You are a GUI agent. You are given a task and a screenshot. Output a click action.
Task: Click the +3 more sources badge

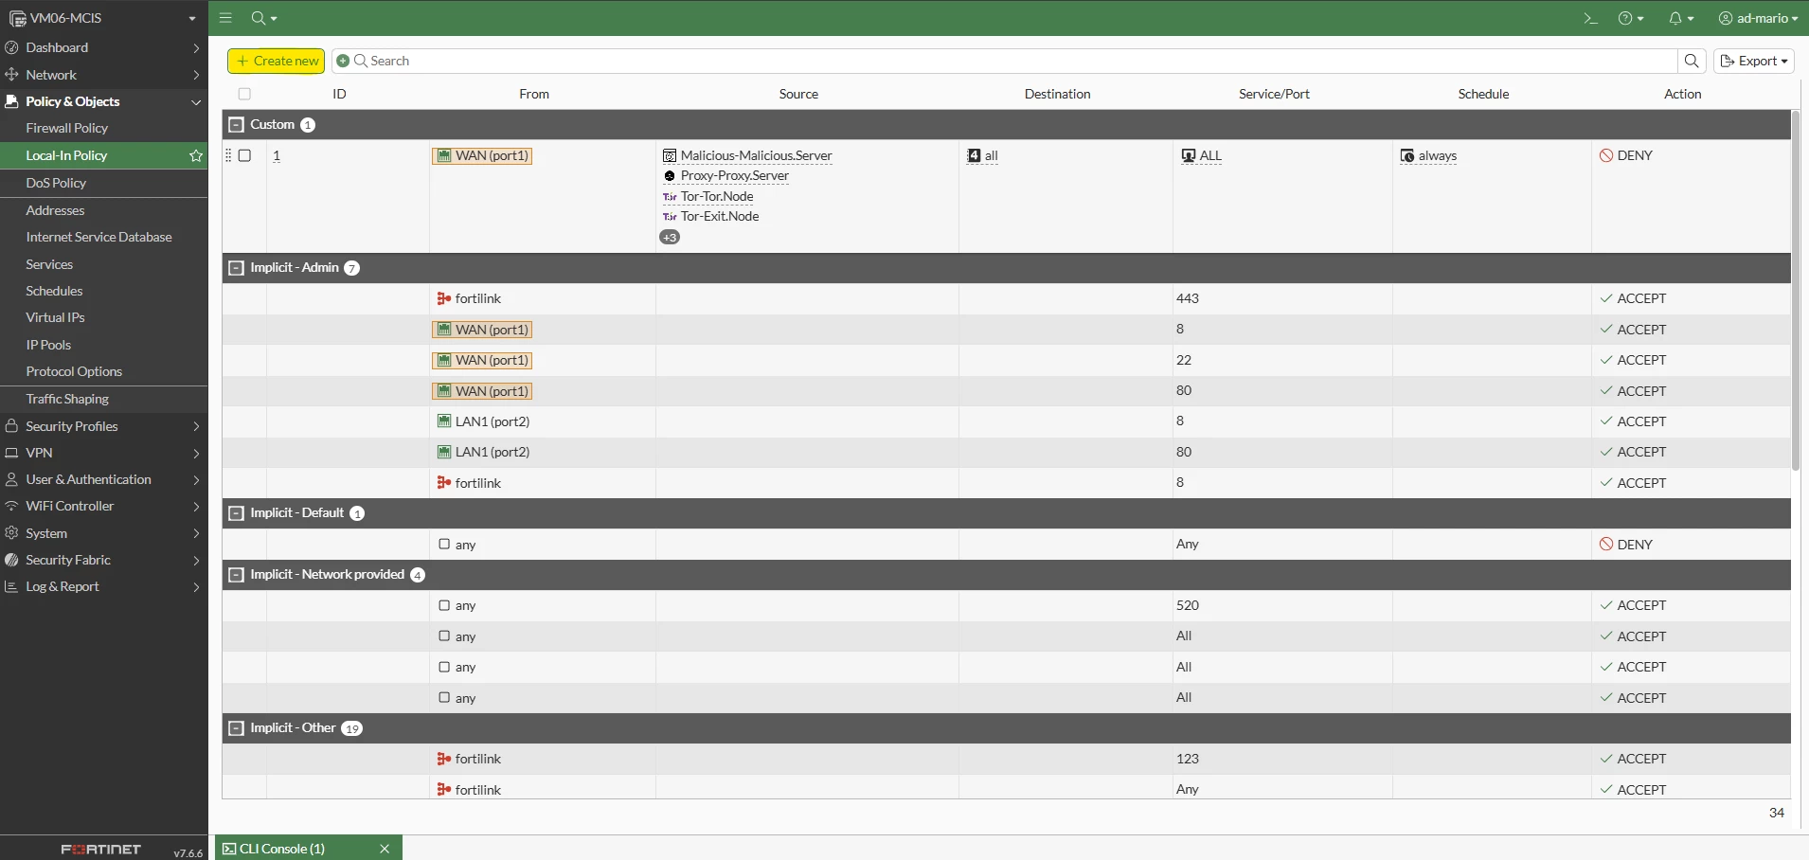tap(670, 238)
